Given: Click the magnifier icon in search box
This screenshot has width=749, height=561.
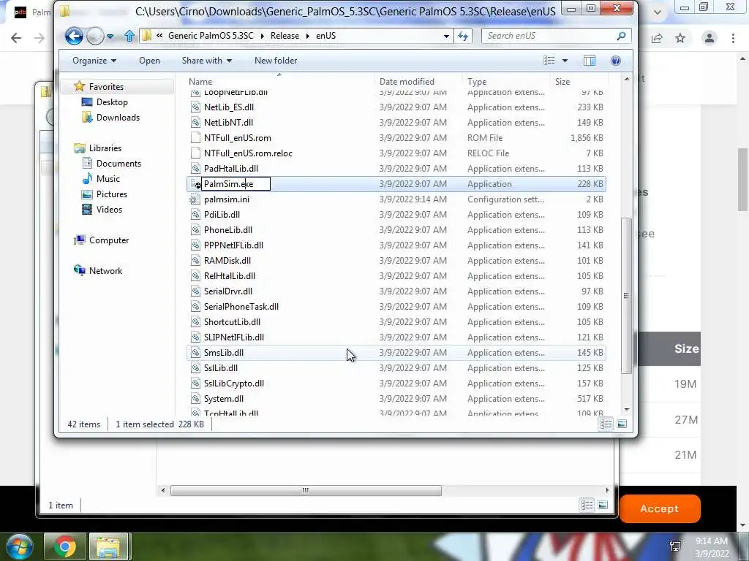Looking at the screenshot, I should coord(621,36).
